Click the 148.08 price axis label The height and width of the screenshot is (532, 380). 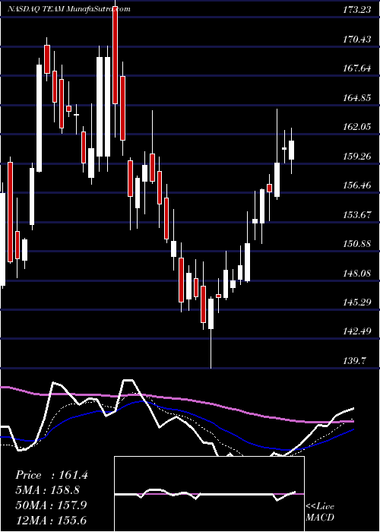pos(357,273)
